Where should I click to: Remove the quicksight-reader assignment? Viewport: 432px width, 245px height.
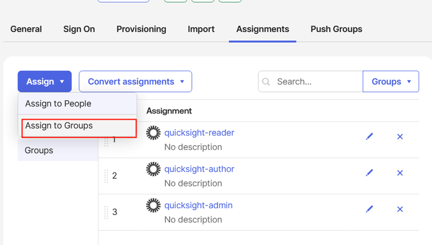[x=400, y=136]
